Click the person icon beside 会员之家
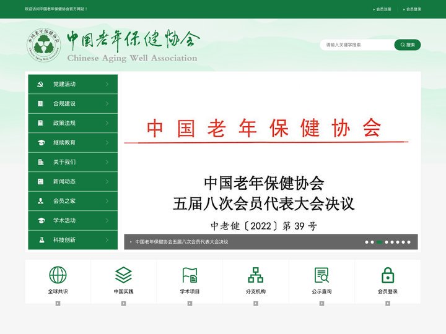This screenshot has height=334, width=446. click(41, 201)
